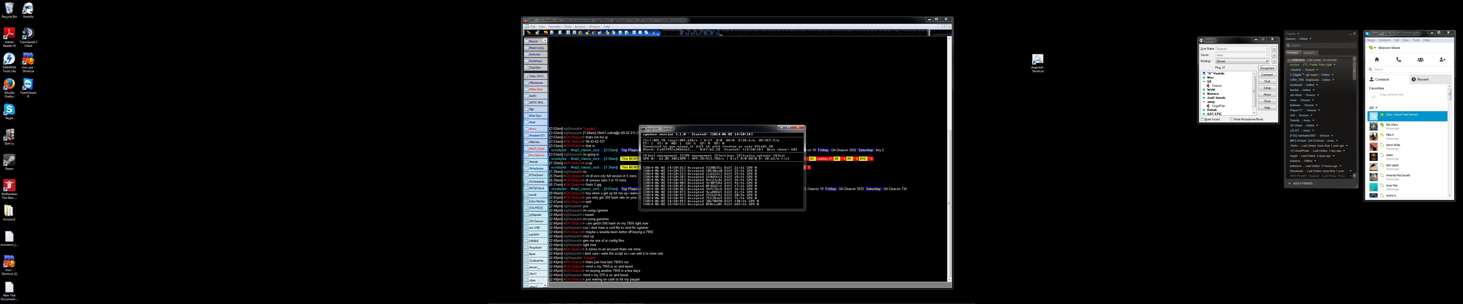Click first mIRC toolbar connect icon
The width and height of the screenshot is (1463, 304).
[x=529, y=32]
